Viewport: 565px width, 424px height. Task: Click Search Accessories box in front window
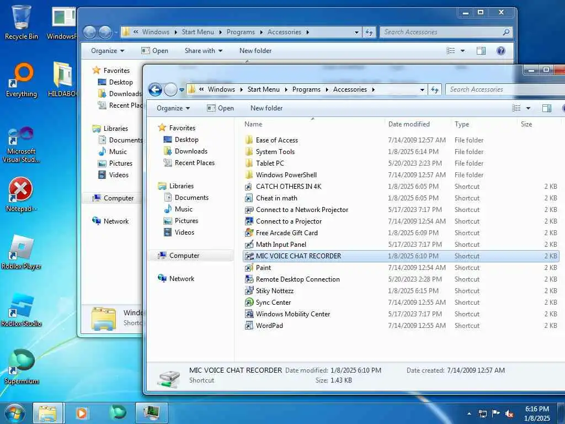(x=504, y=89)
